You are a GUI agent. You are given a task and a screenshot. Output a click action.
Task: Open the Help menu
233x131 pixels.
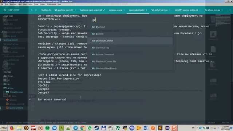coord(59,4)
